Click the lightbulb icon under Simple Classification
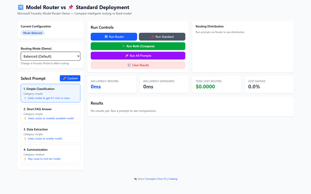The image size is (311, 194). tap(25, 98)
